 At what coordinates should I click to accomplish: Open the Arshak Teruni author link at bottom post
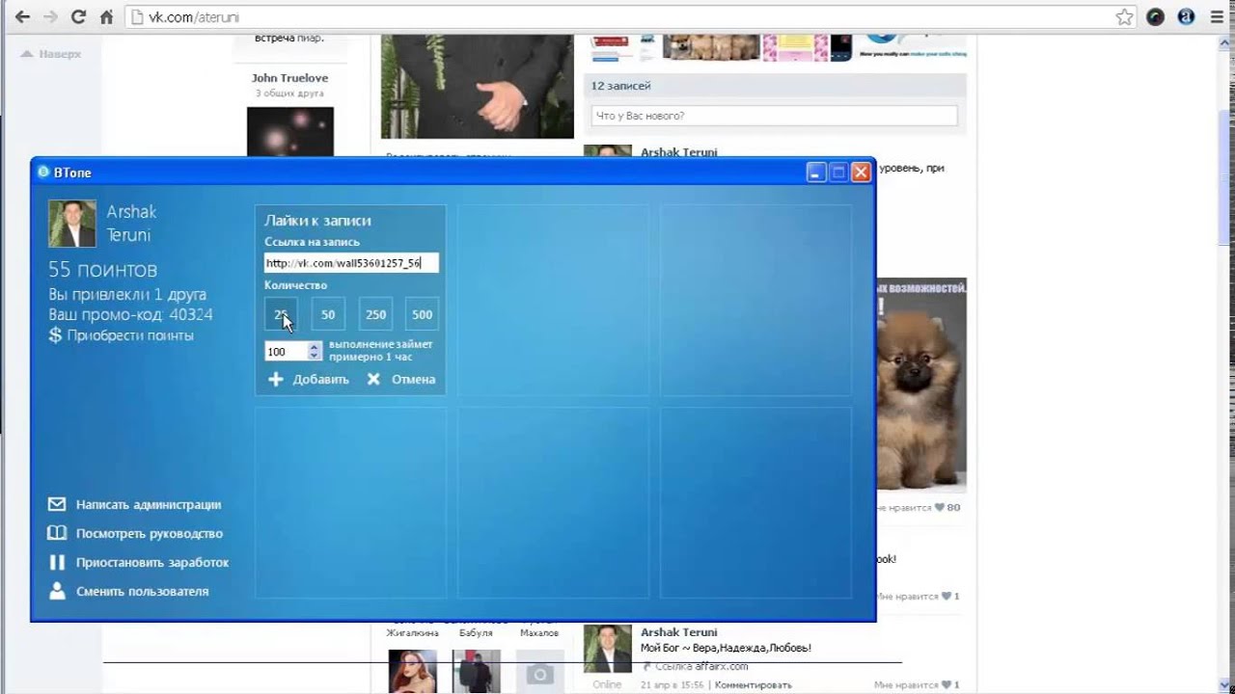coord(679,632)
